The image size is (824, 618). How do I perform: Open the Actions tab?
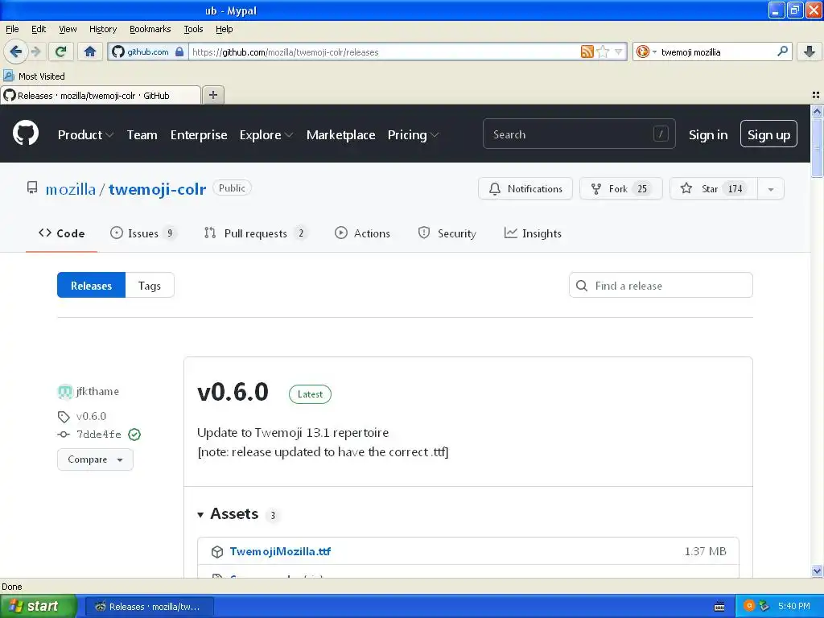click(363, 233)
